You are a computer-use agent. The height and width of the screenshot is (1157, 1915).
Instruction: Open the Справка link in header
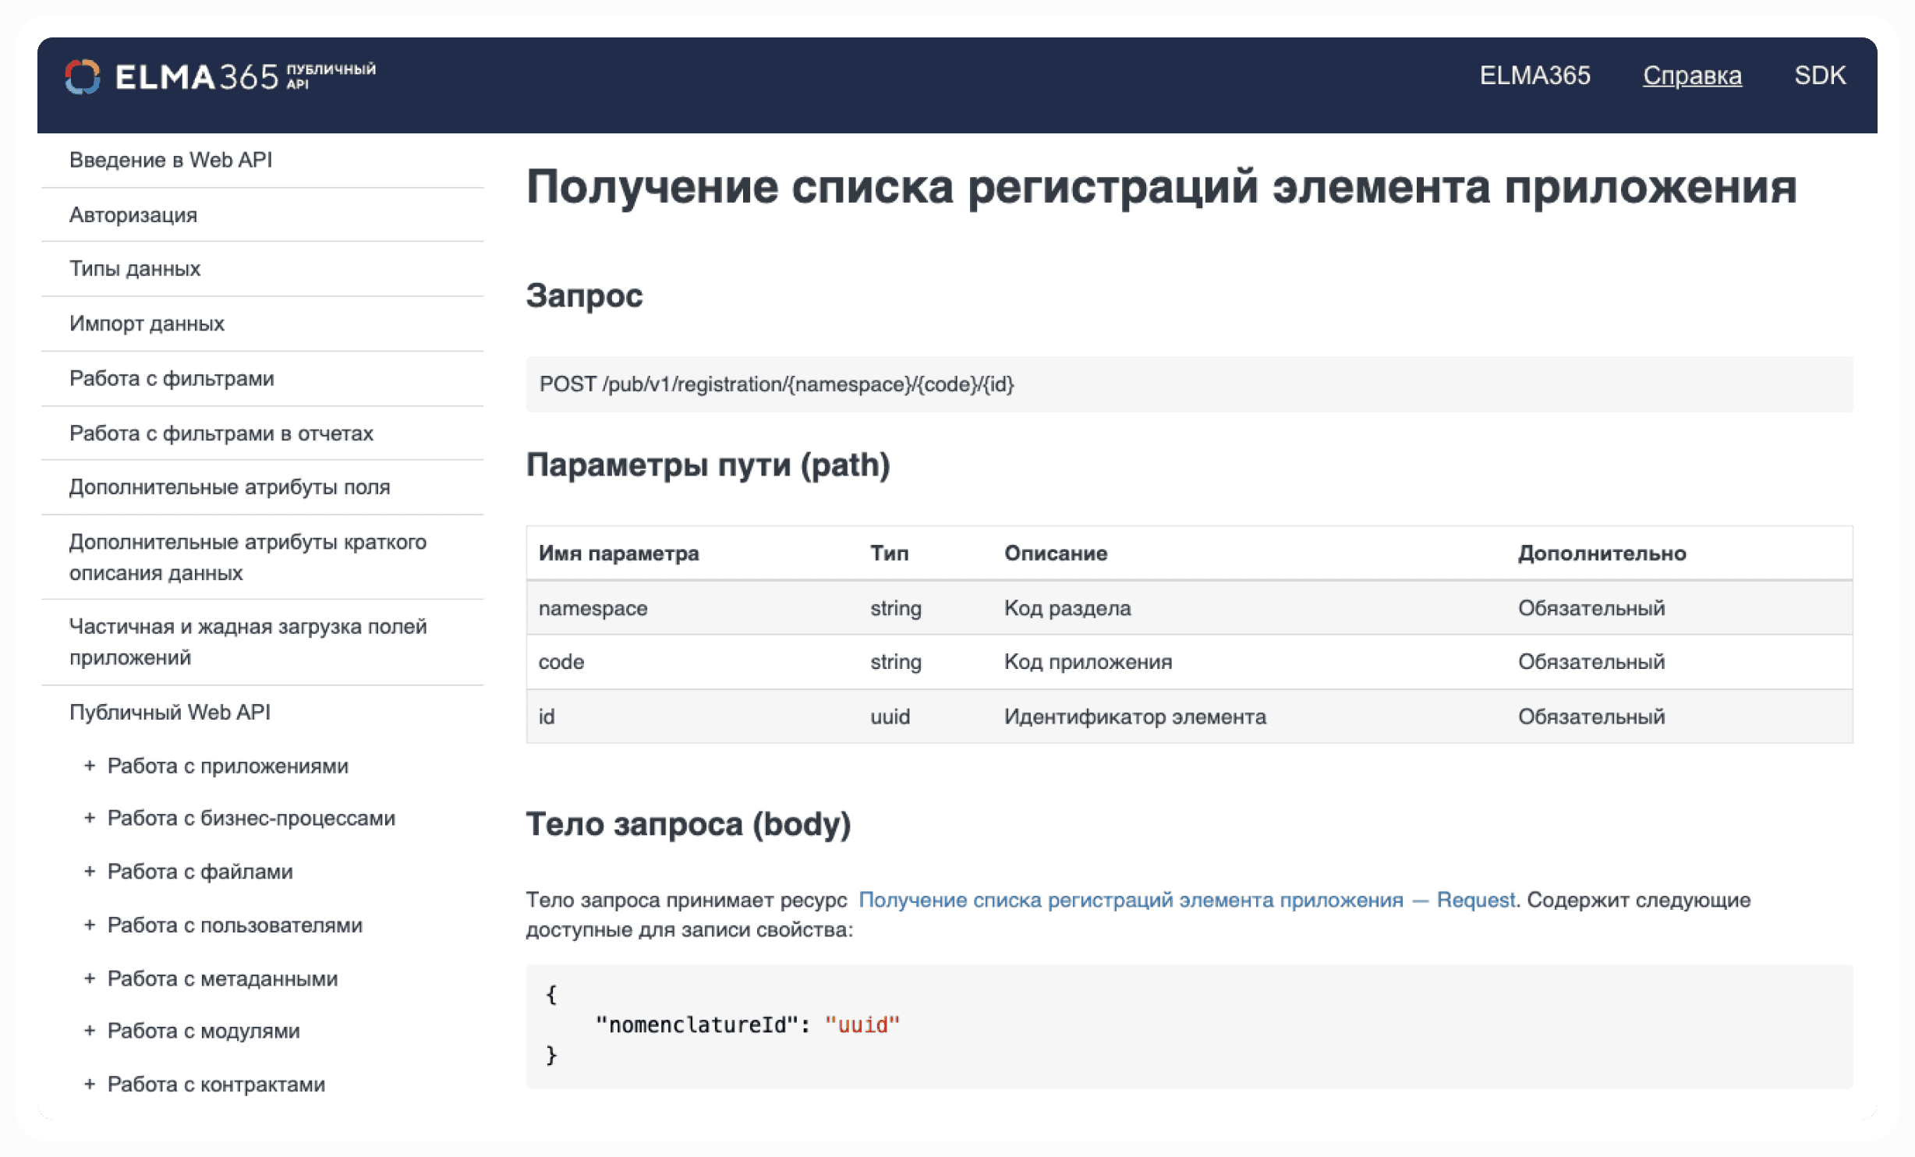pos(1692,76)
